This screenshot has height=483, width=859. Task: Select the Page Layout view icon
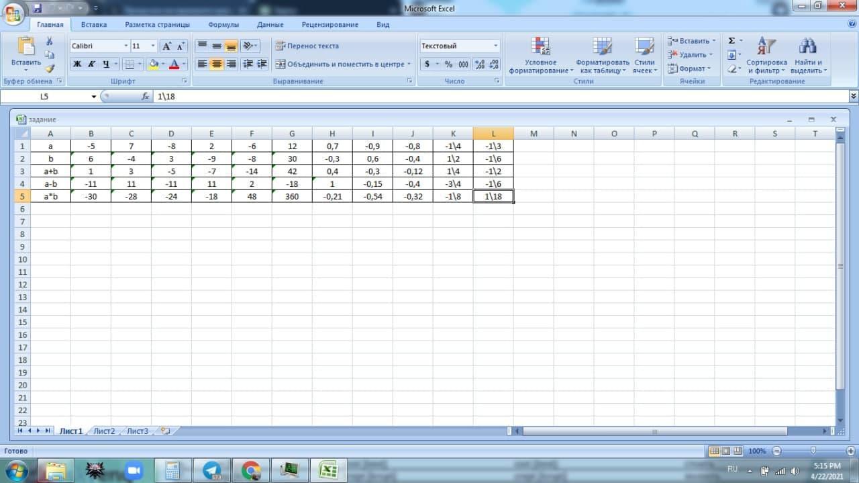point(726,451)
